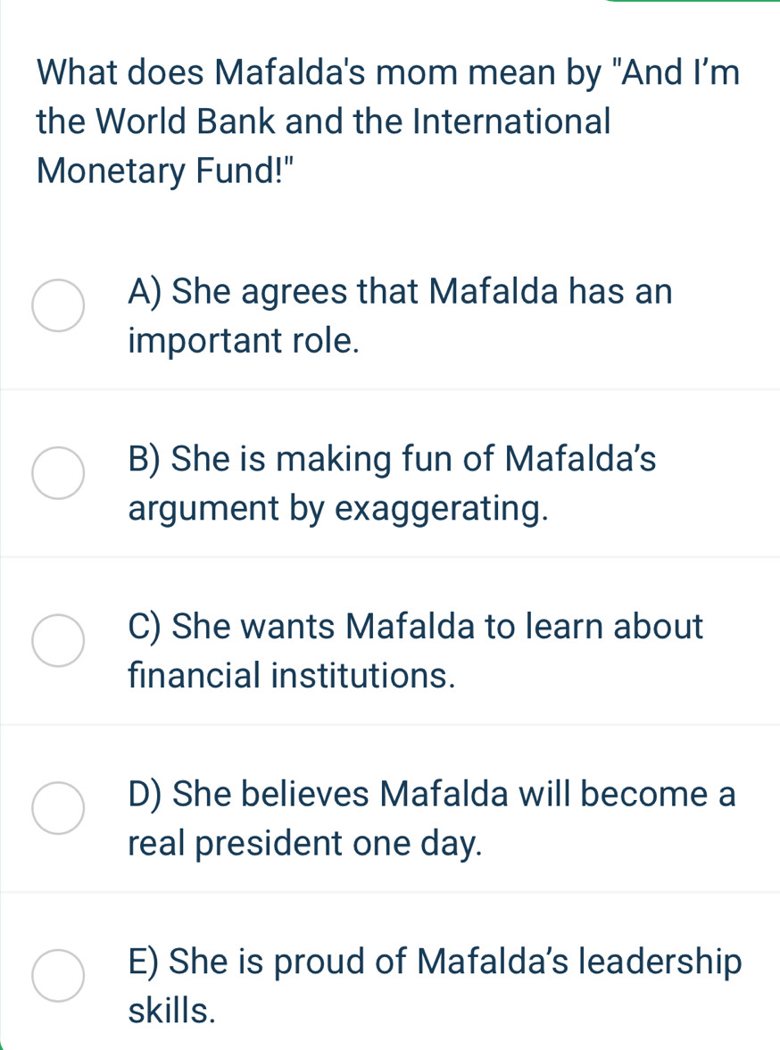Click answer text 'She is making fun of Mafalda's'
This screenshot has height=1050, width=780.
[393, 459]
